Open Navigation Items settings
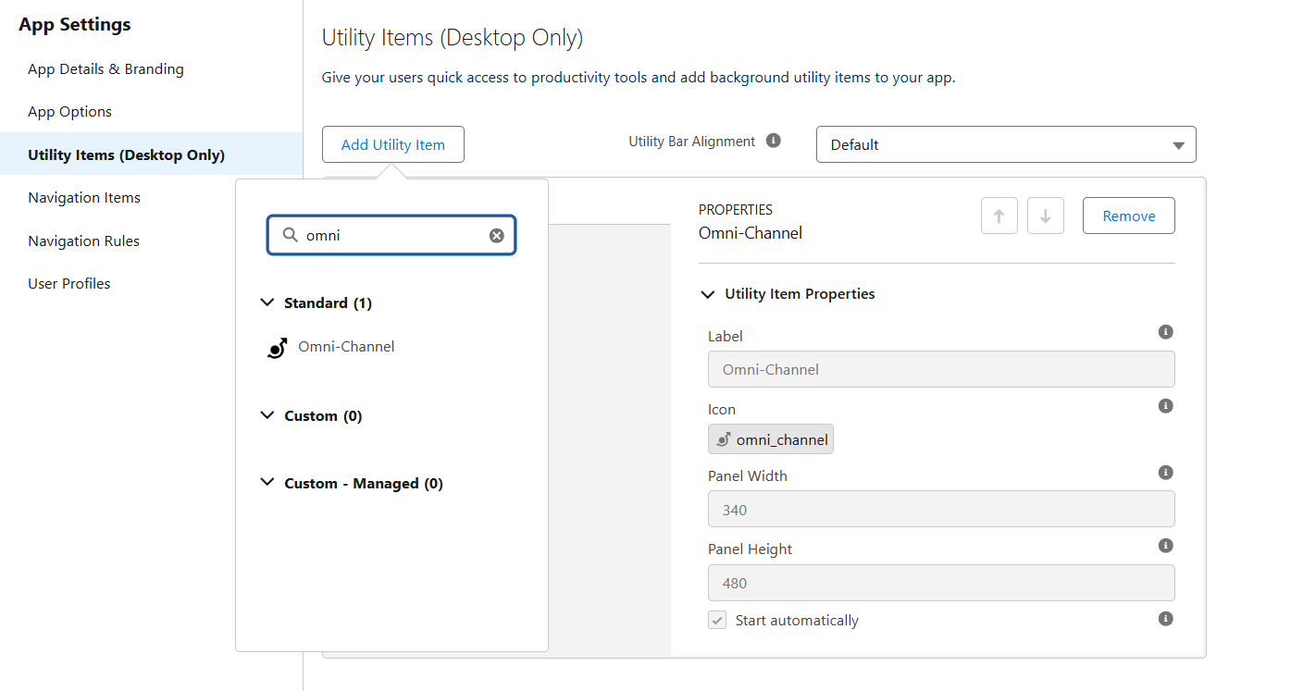Viewport: 1291px width, 691px height. pos(84,198)
